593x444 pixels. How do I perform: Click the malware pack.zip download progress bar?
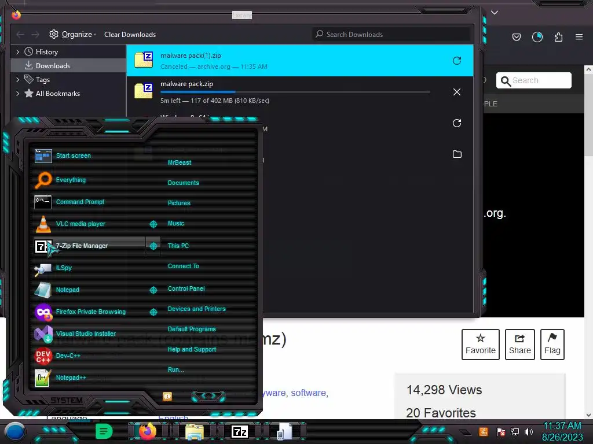(295, 92)
